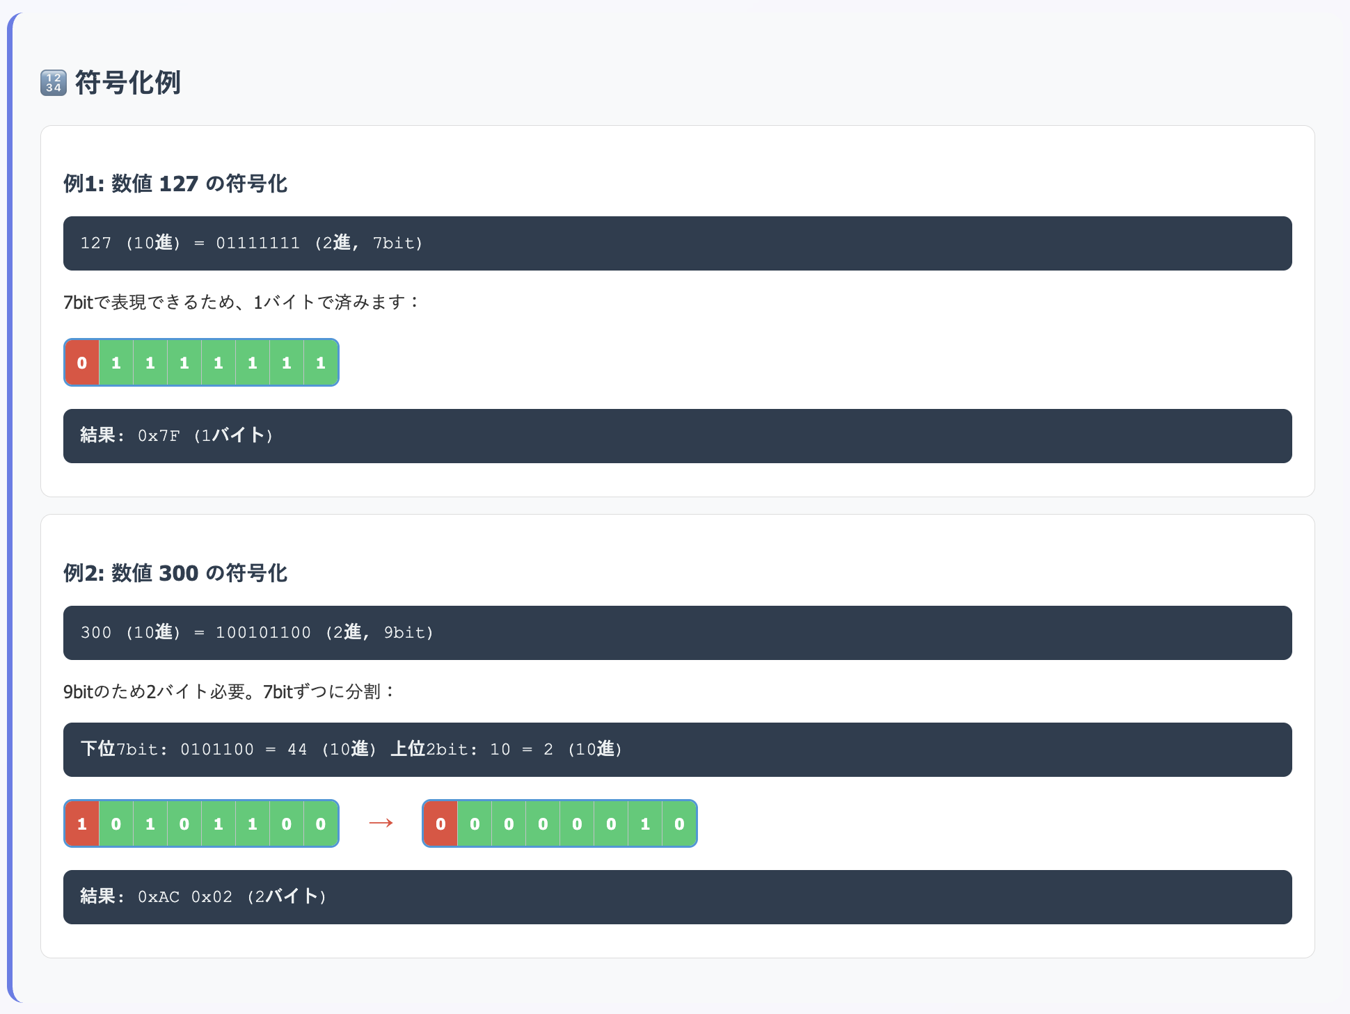Click the red 0 bit in the 127 byte

82,363
